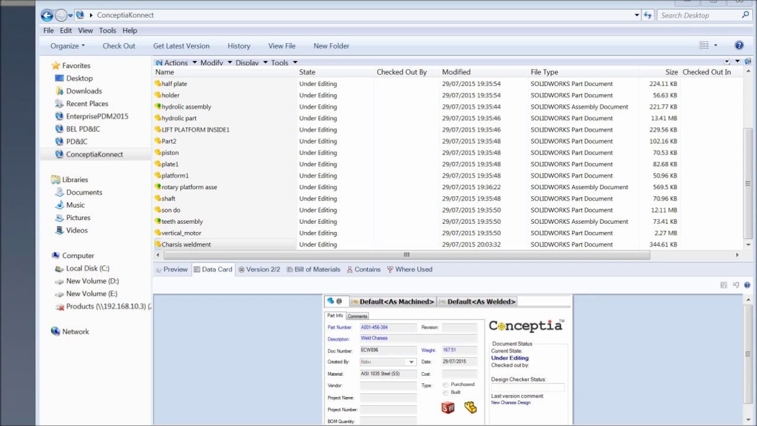Click the Forward navigation arrow
757x426 pixels.
click(x=61, y=15)
